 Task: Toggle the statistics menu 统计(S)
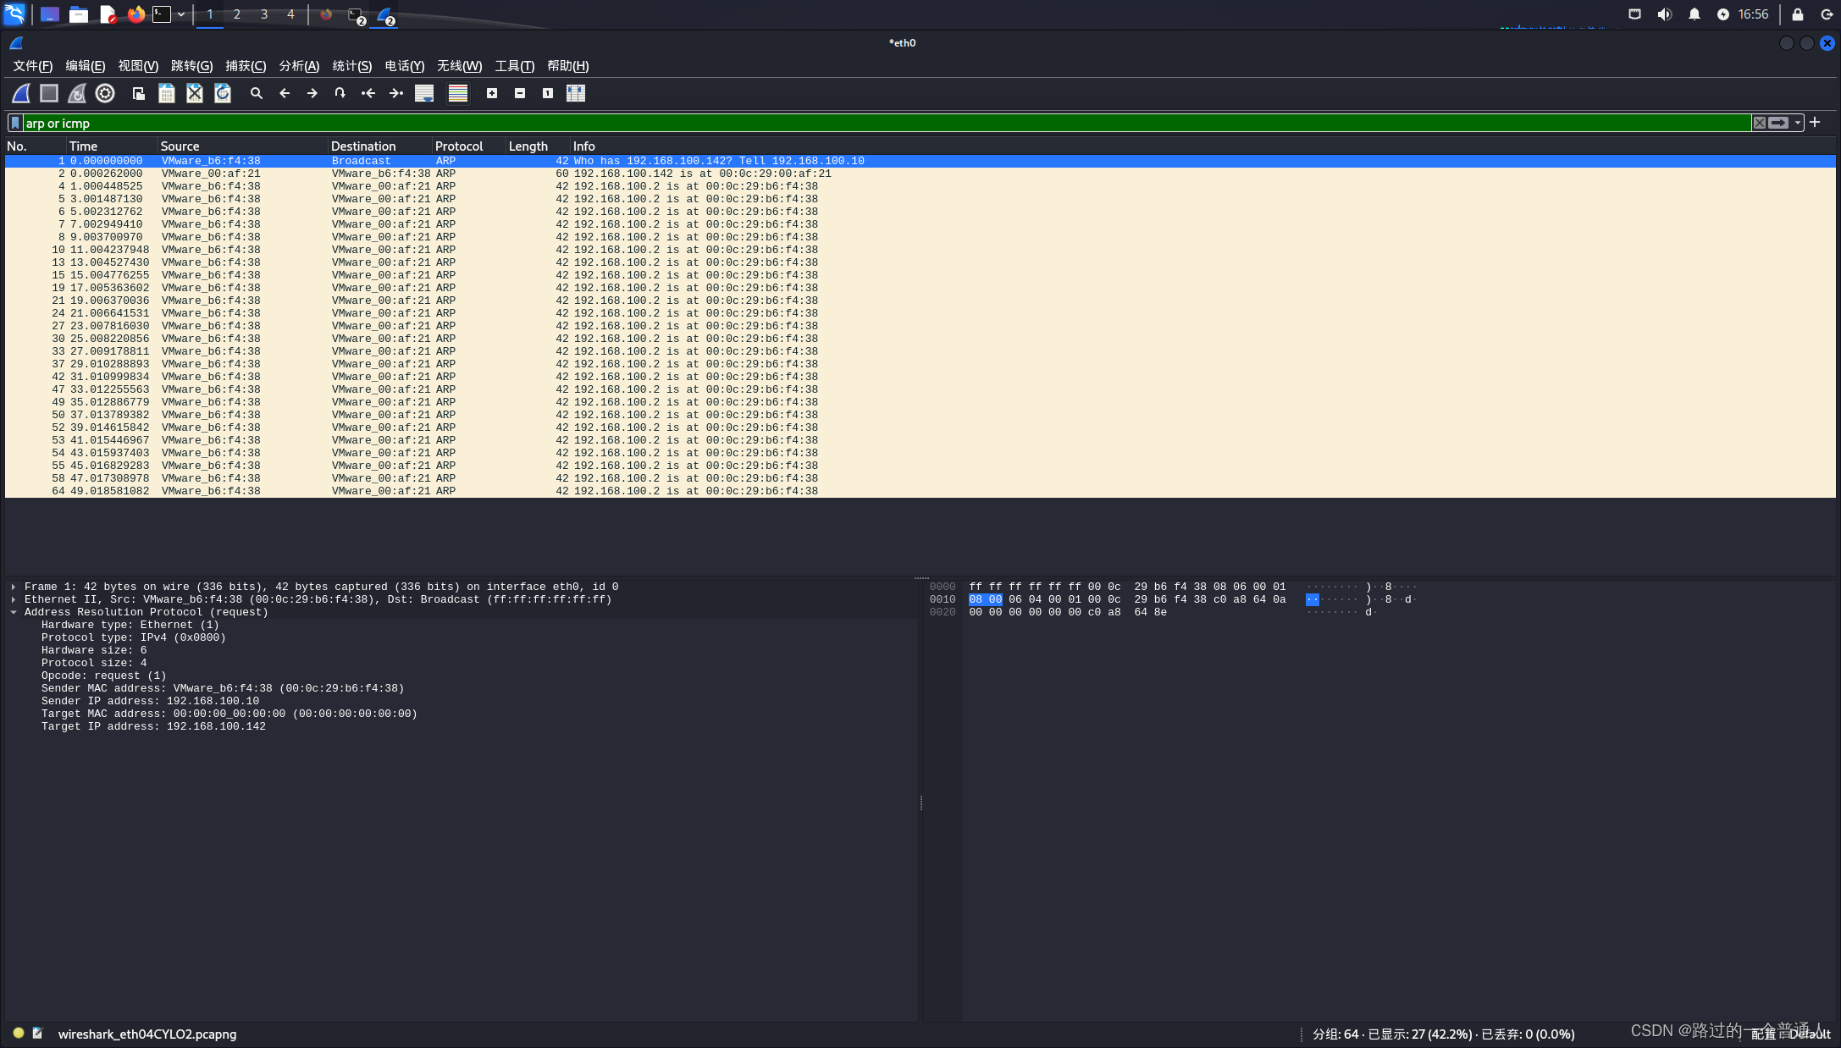[353, 66]
